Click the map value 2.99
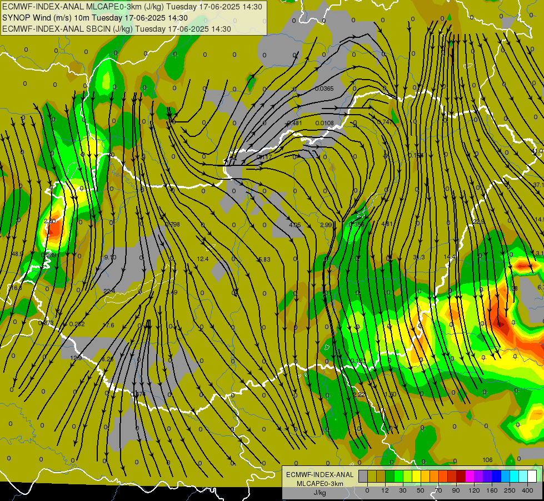 coord(326,225)
